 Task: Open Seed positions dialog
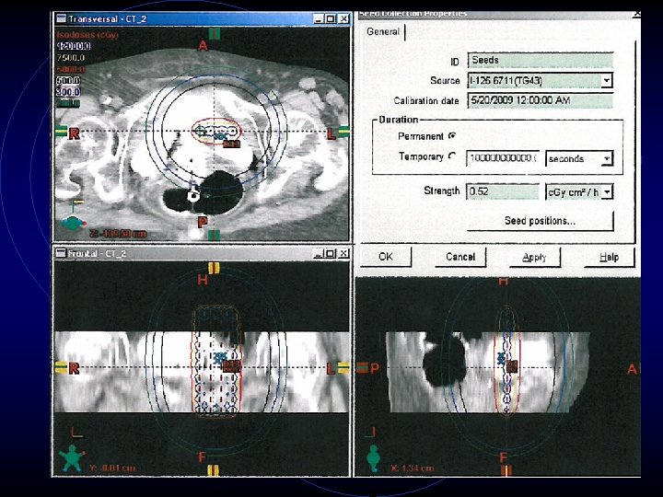540,221
